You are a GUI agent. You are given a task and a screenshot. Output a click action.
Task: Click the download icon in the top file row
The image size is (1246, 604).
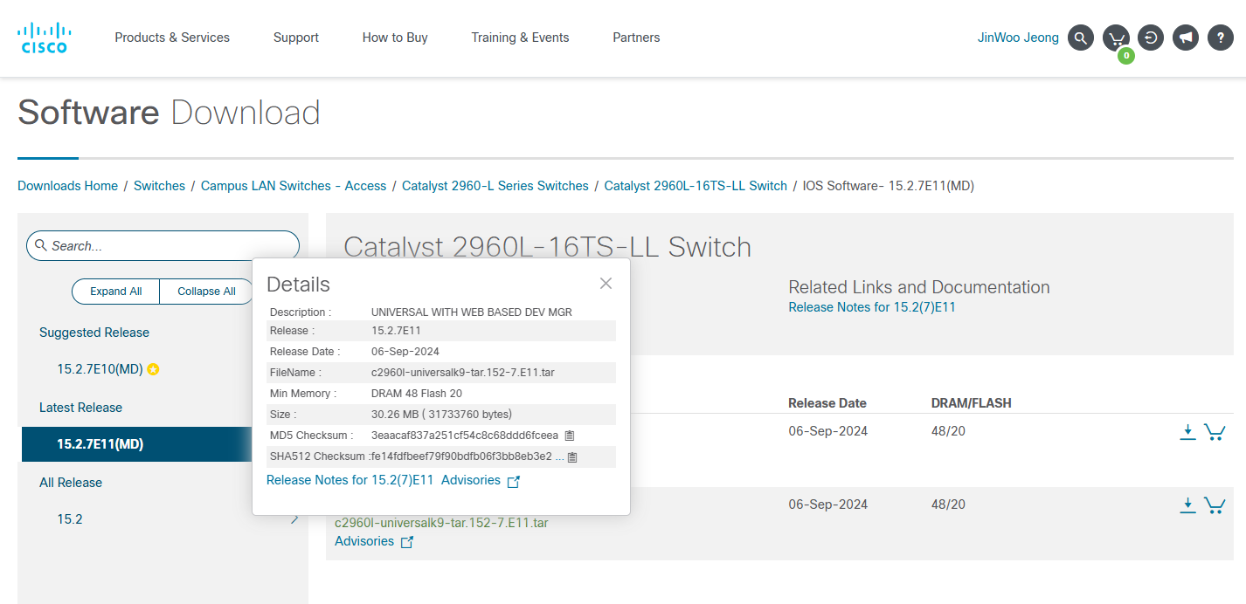1187,431
